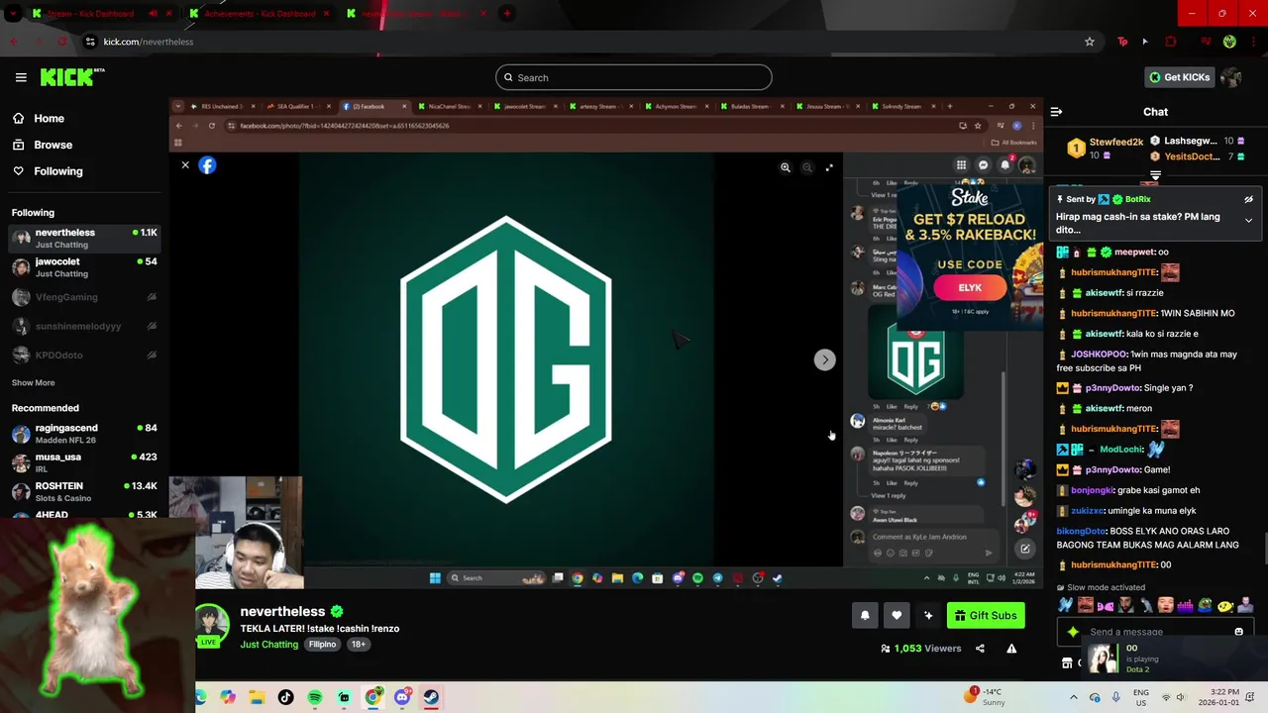The image size is (1268, 713).
Task: Open a new browser tab
Action: pyautogui.click(x=506, y=14)
